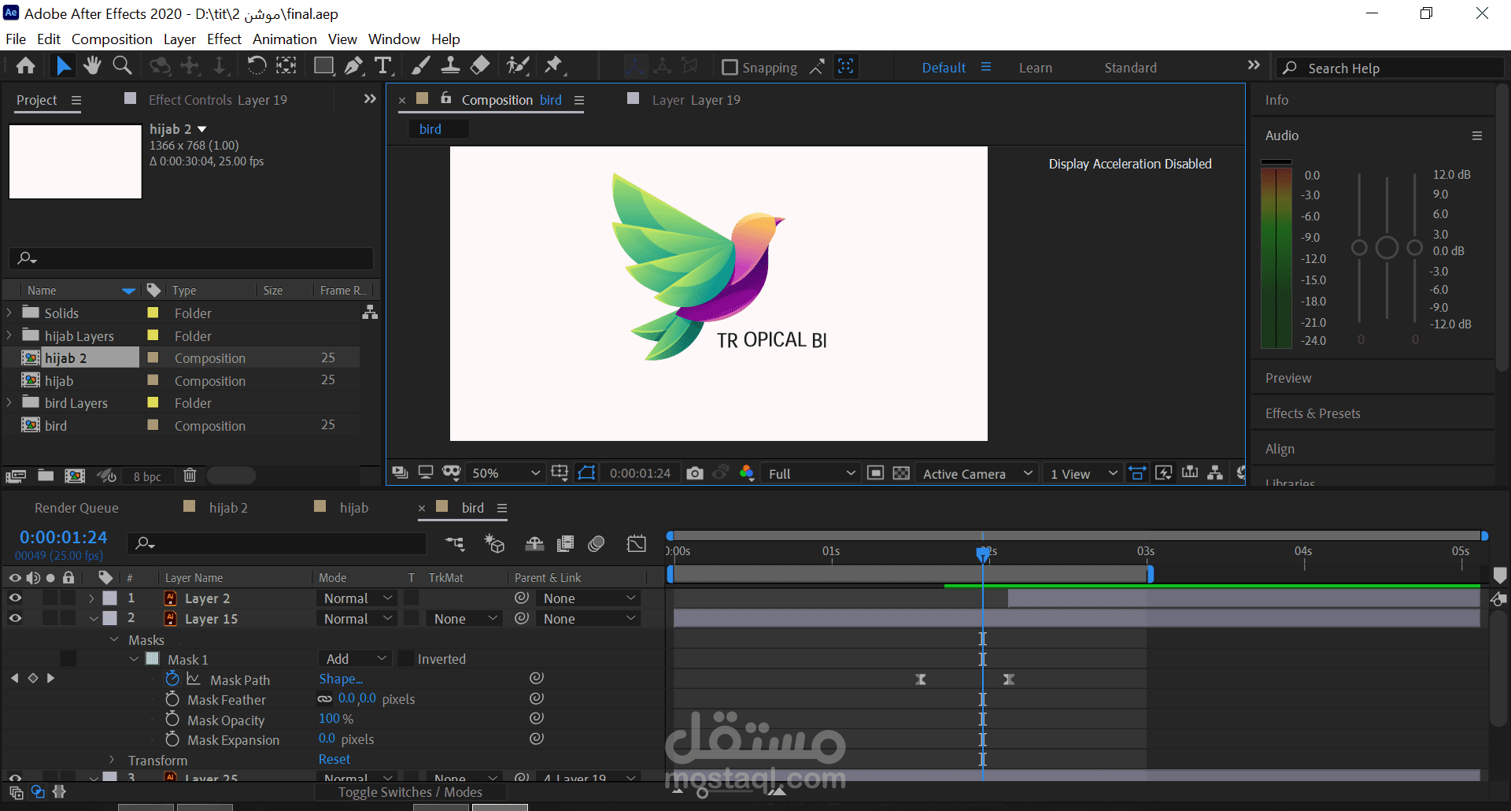This screenshot has width=1511, height=811.
Task: Open the 1 View layout dropdown
Action: click(x=1083, y=473)
